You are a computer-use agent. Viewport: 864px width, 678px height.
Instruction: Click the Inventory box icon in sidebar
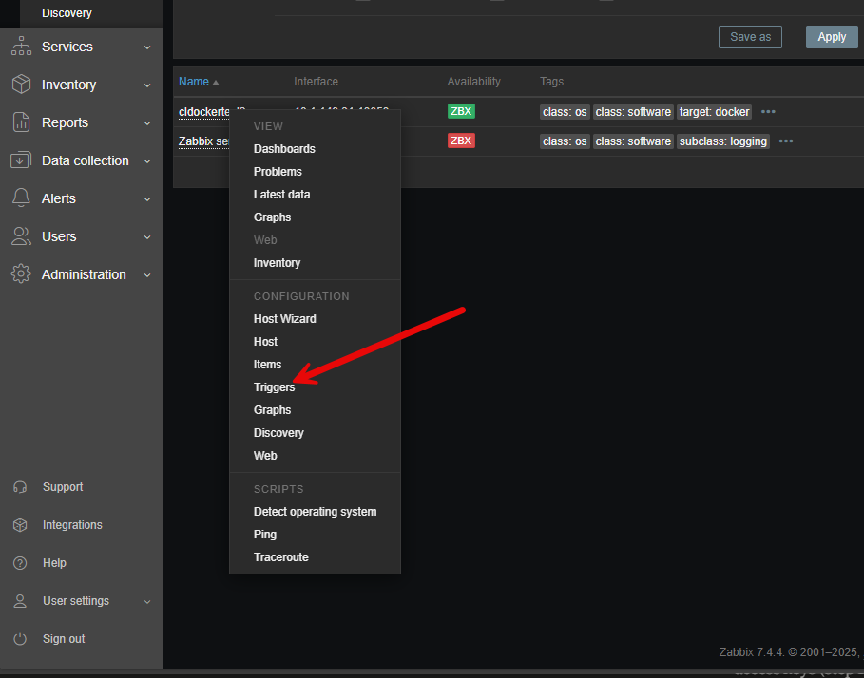(22, 85)
